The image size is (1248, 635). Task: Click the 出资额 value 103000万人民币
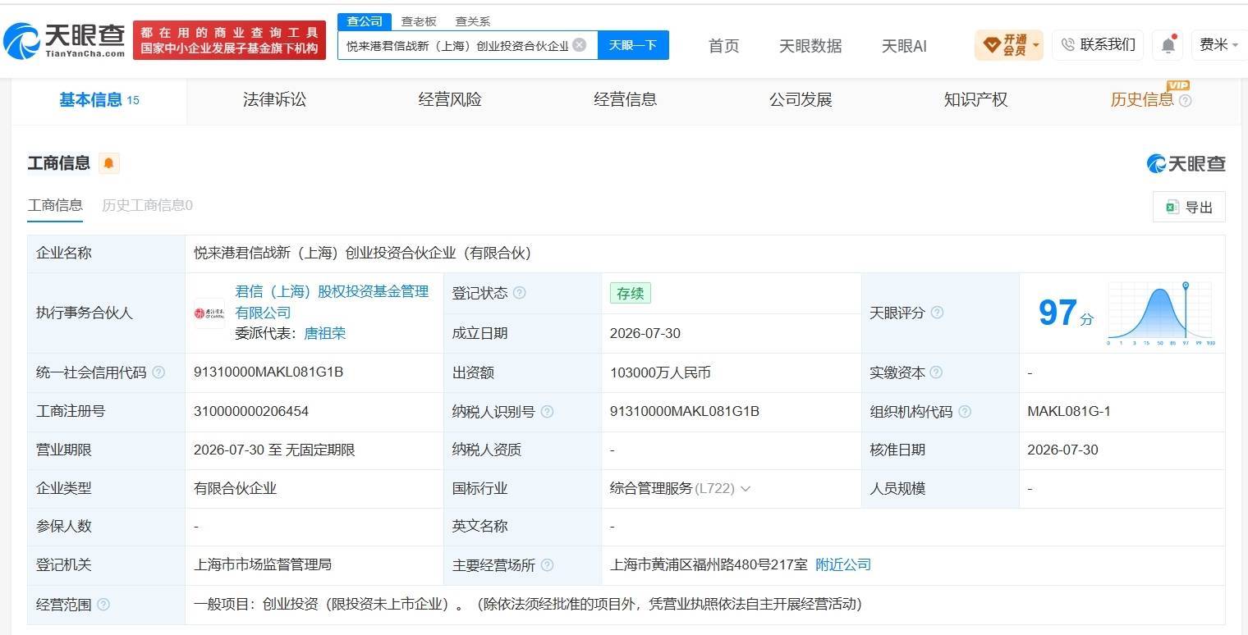pos(660,373)
